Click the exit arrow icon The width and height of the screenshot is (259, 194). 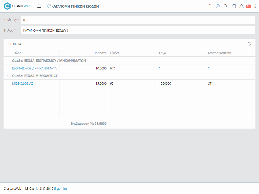pos(234,6)
